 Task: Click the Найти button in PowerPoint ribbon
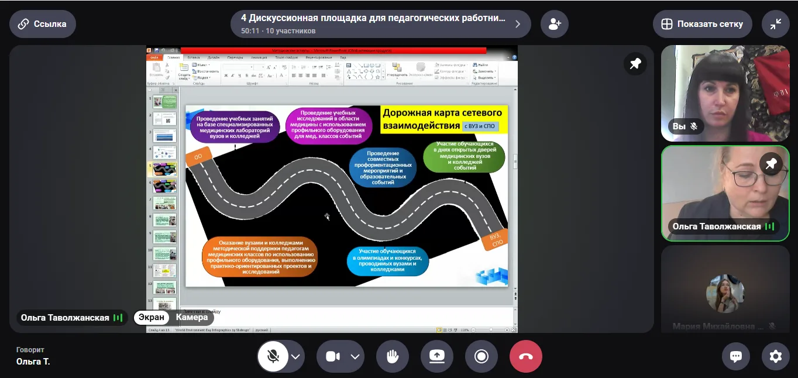click(481, 65)
